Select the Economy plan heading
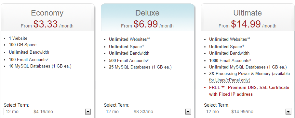Screen dimensions: 295x118 (47, 13)
